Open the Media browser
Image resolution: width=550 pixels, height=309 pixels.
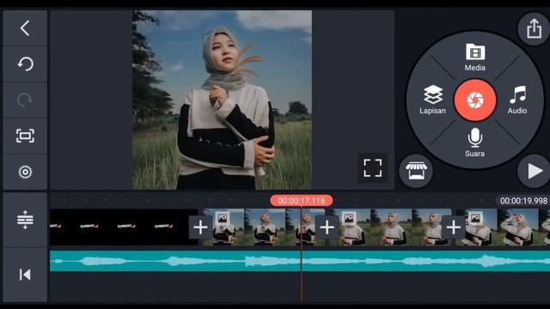pos(475,58)
